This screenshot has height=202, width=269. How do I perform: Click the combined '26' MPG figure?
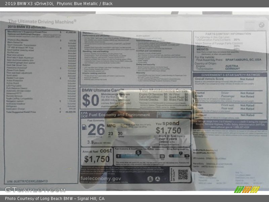click(96, 130)
